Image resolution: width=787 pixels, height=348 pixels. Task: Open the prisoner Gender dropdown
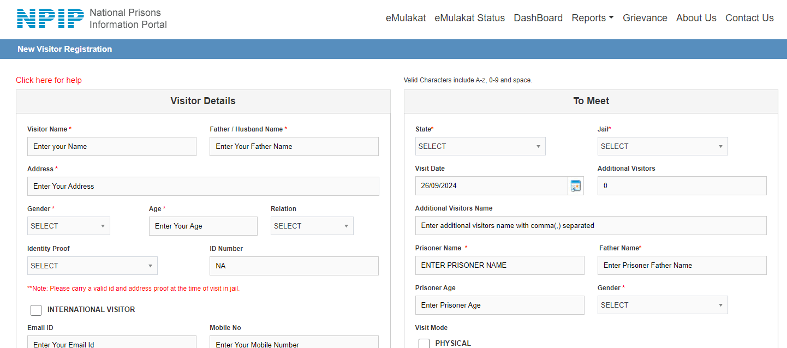662,305
